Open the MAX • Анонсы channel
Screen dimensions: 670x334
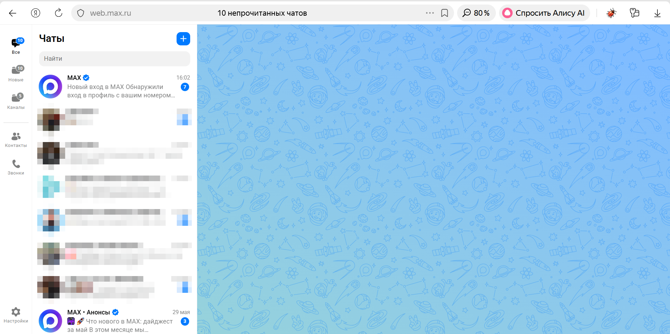coord(114,320)
